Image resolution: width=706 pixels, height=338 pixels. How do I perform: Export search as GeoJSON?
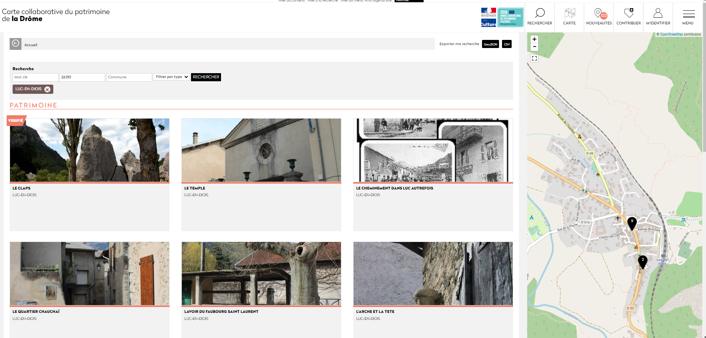pyautogui.click(x=491, y=44)
